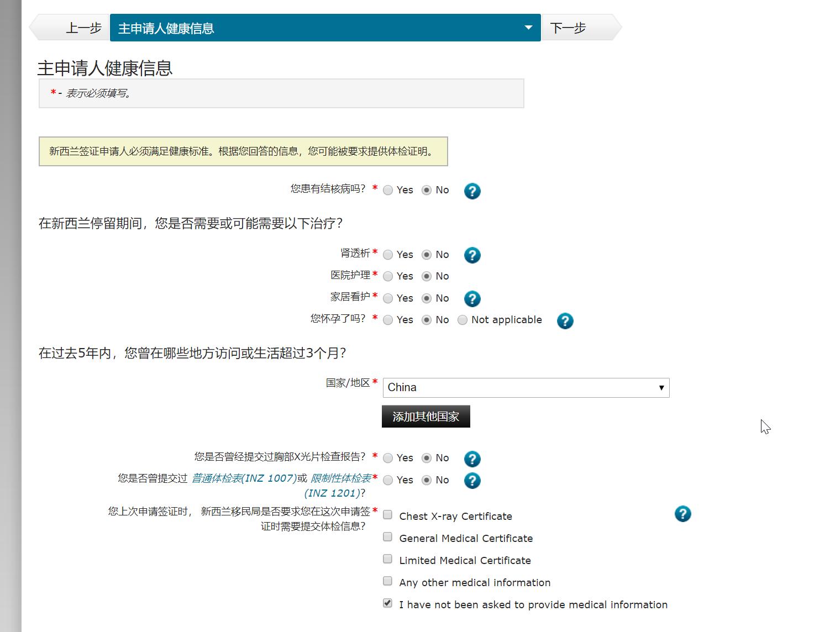Select Not applicable for the pregnancy question

pyautogui.click(x=463, y=320)
